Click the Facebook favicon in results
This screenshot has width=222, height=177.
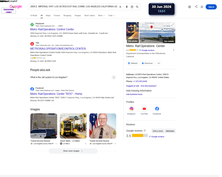pyautogui.click(x=32, y=89)
